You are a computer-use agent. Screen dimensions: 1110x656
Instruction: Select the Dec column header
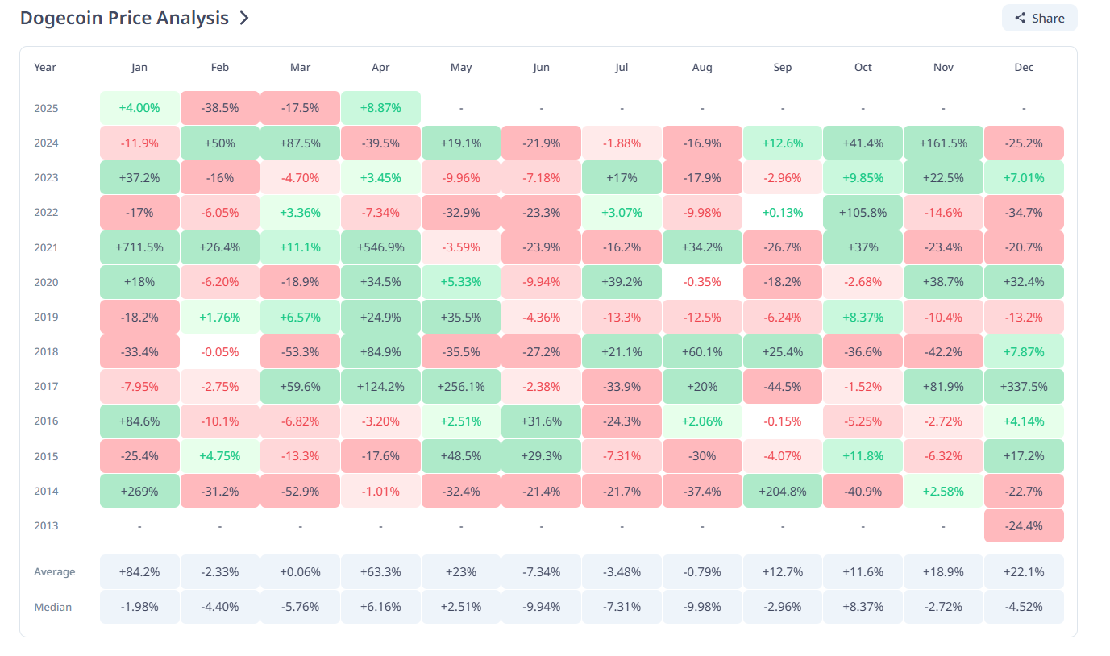(x=1024, y=68)
